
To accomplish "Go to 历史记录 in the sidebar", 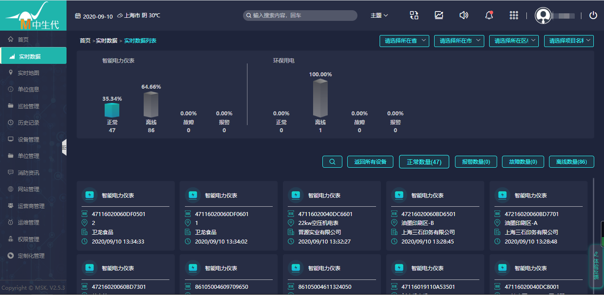I will click(x=28, y=122).
